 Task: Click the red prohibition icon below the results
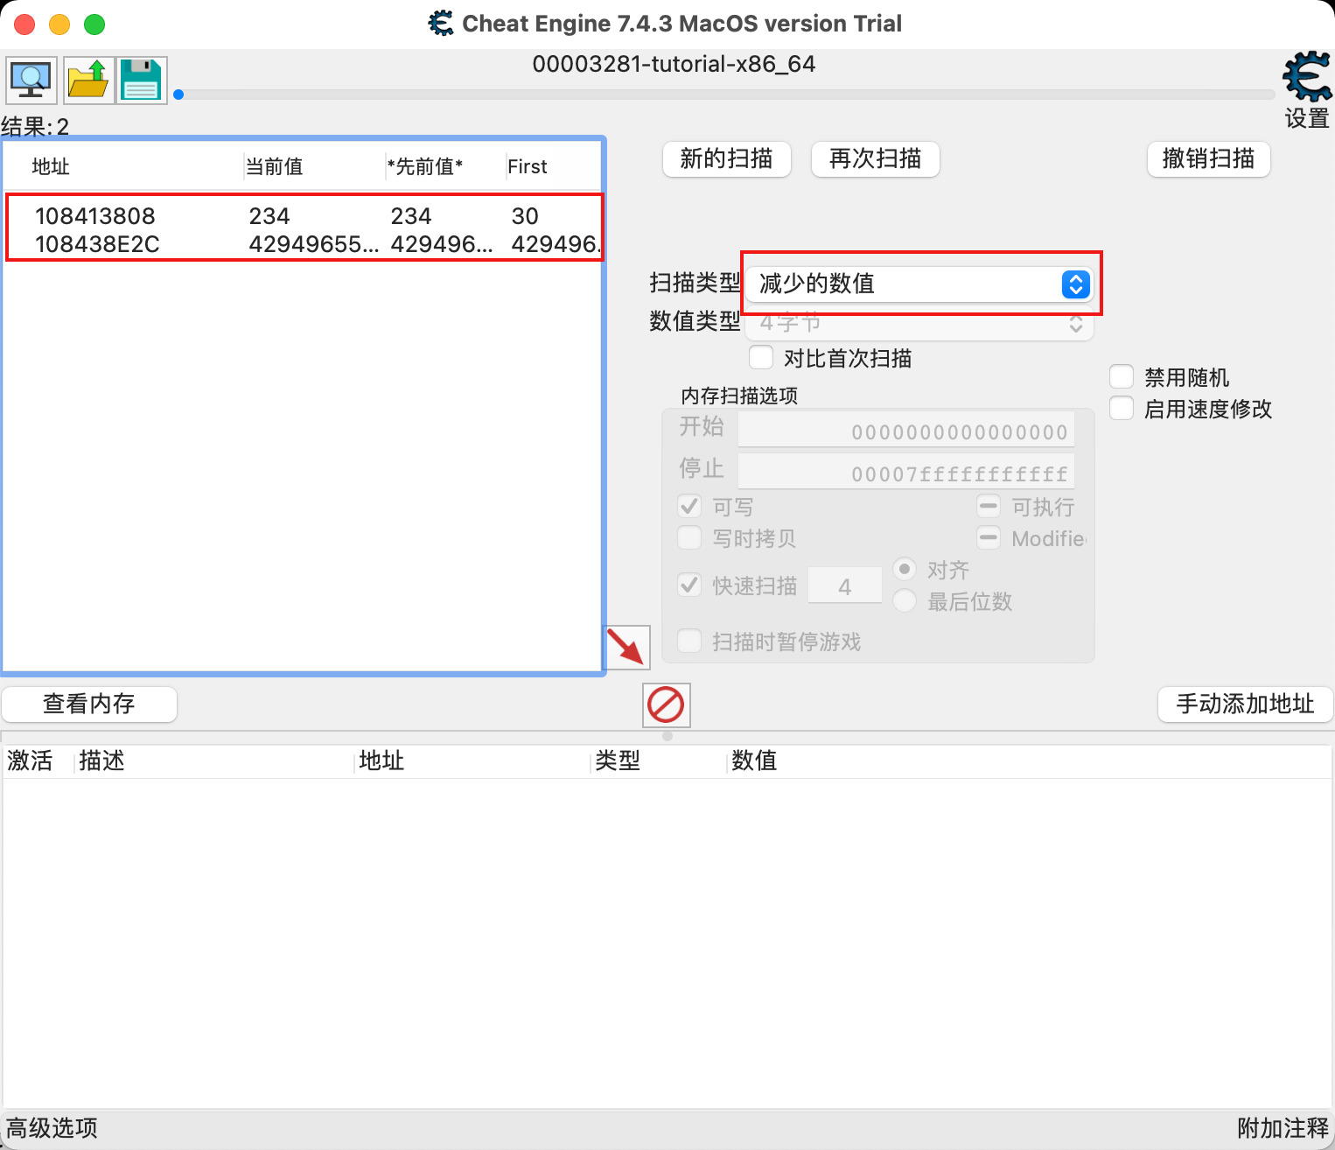pos(666,705)
